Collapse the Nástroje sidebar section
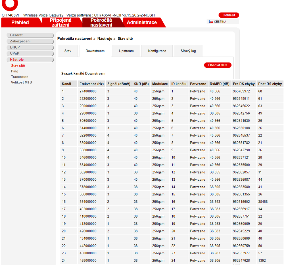284x266 pixels. pos(30,59)
